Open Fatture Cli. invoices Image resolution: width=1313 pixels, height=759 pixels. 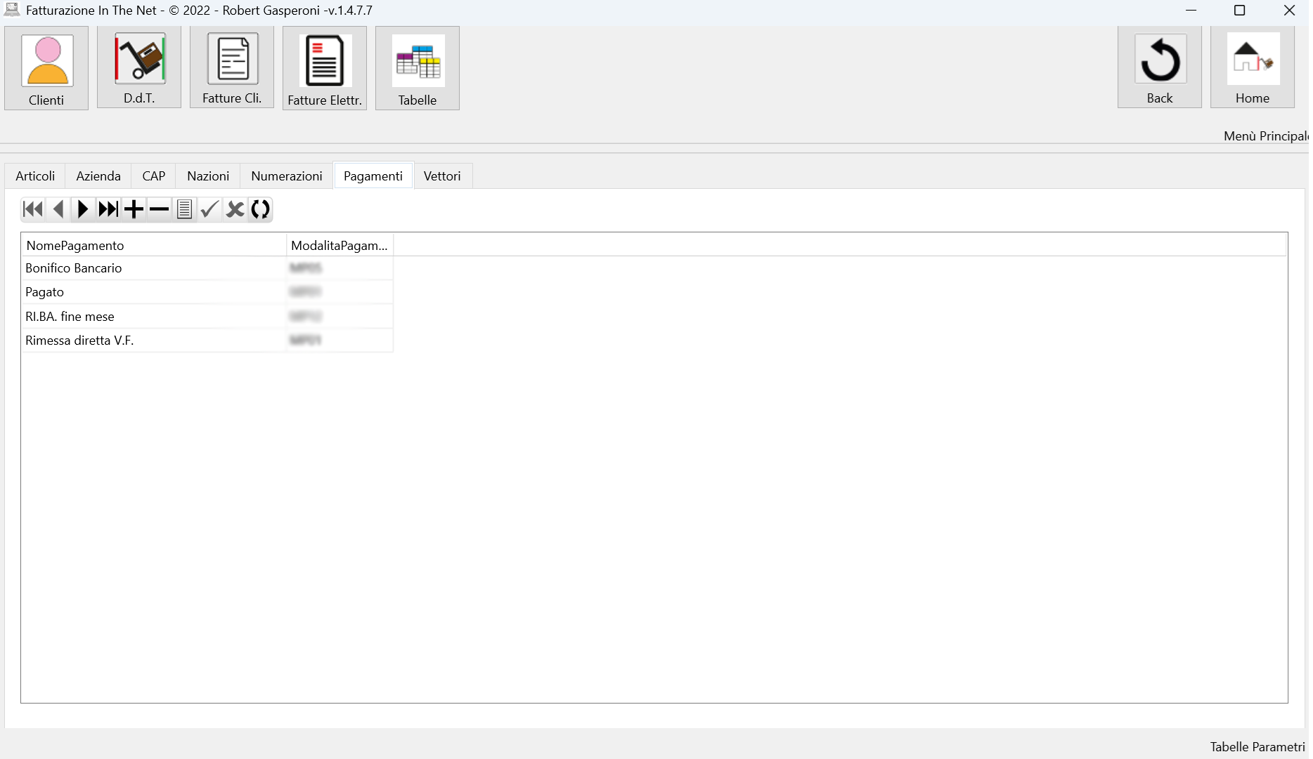pos(232,67)
